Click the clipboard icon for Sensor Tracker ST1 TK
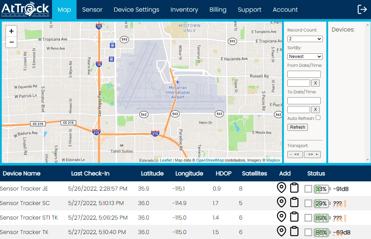This screenshot has width=371, height=239. point(294,217)
